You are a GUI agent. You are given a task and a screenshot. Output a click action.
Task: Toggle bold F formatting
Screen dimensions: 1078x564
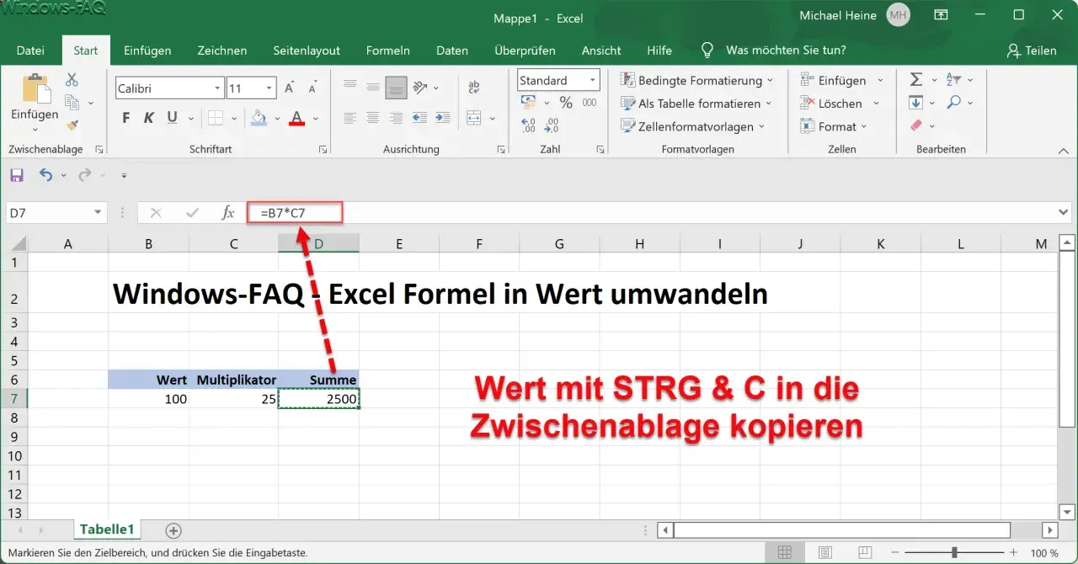(x=126, y=118)
